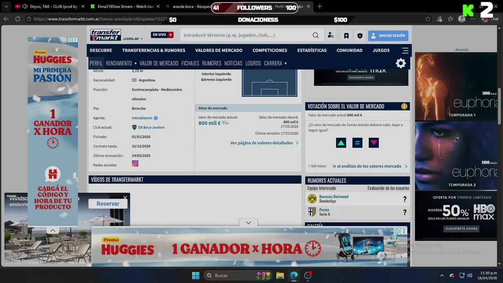Open the player's Instagram icon
The height and width of the screenshot is (283, 503).
(x=135, y=164)
